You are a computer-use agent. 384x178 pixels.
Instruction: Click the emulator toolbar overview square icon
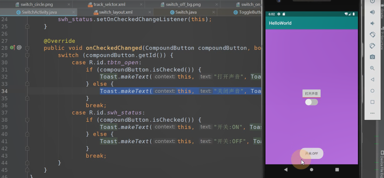(x=372, y=102)
